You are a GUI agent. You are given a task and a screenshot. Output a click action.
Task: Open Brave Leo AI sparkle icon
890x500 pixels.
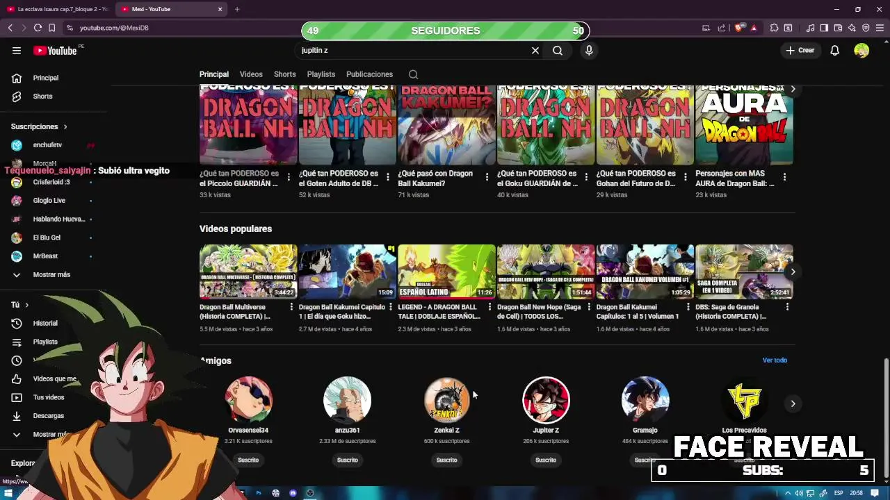click(852, 28)
